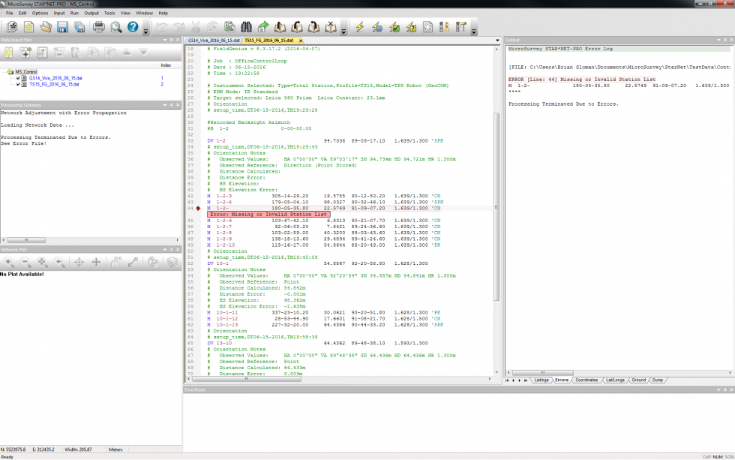Click the Print Preview magnifier icon
Viewport: 735px width, 460px height.
116,28
